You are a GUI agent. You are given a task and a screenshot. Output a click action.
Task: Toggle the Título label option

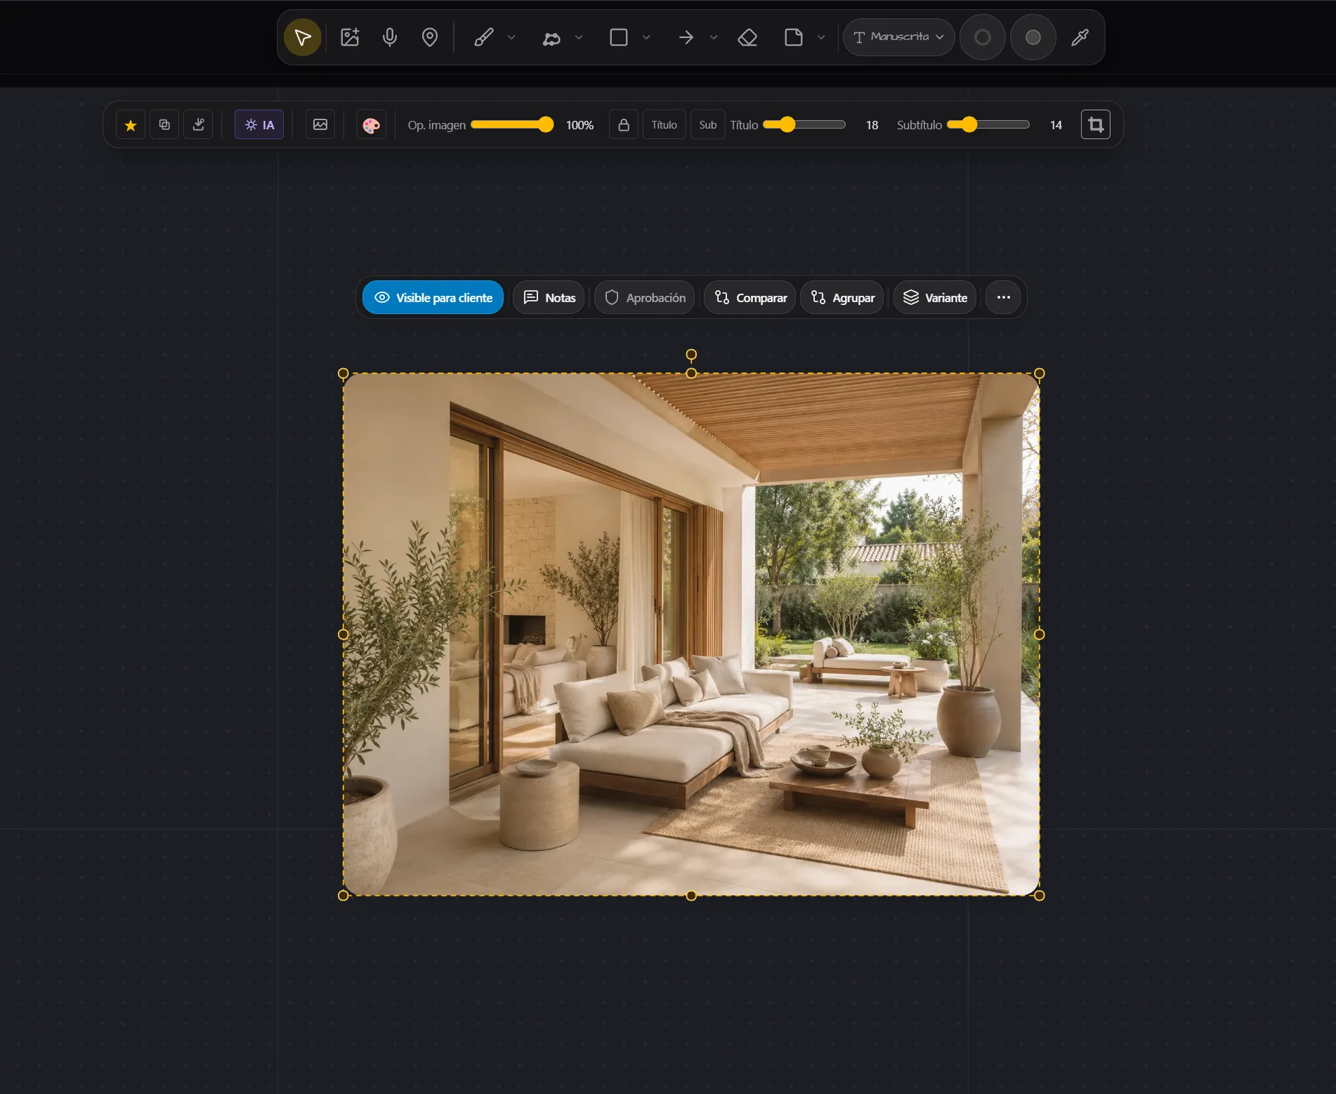pos(664,125)
